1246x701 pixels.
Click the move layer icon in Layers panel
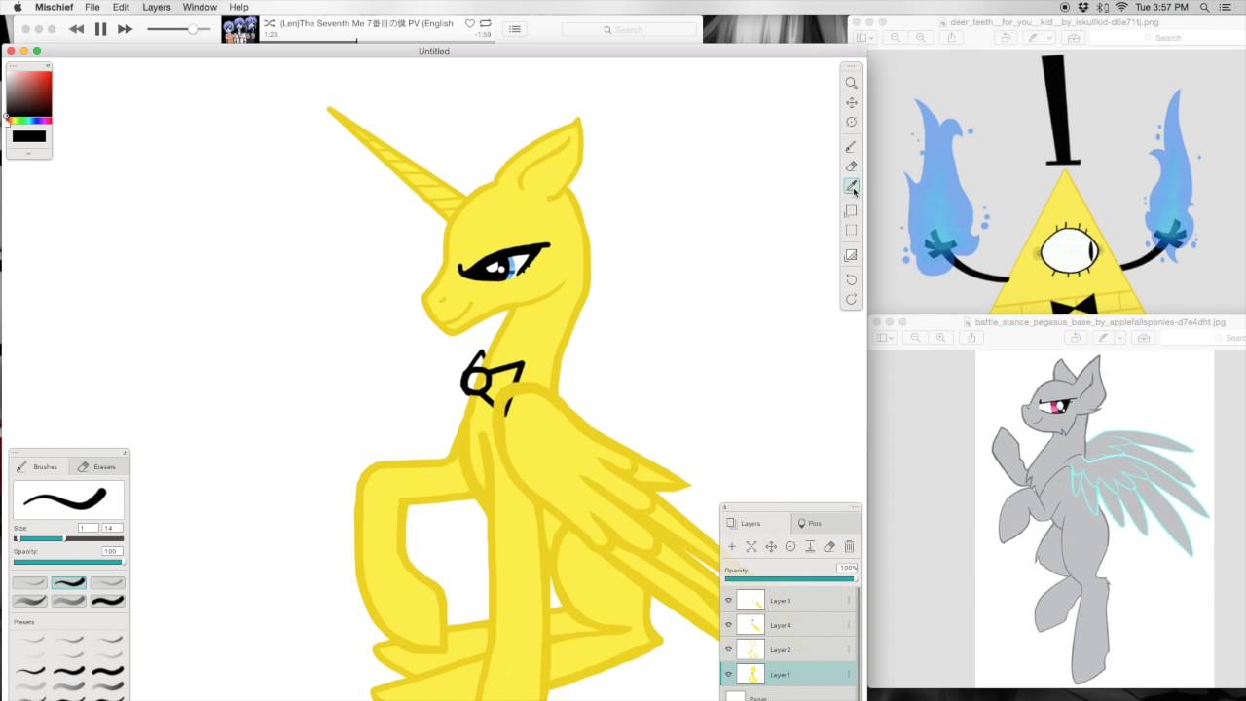click(771, 547)
